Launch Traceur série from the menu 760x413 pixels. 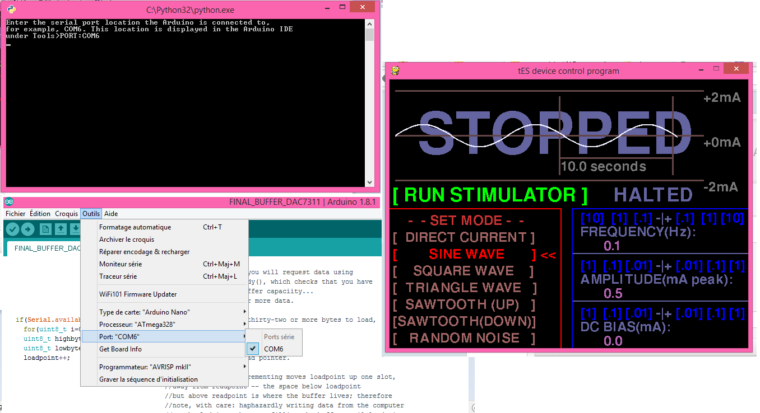(164, 276)
